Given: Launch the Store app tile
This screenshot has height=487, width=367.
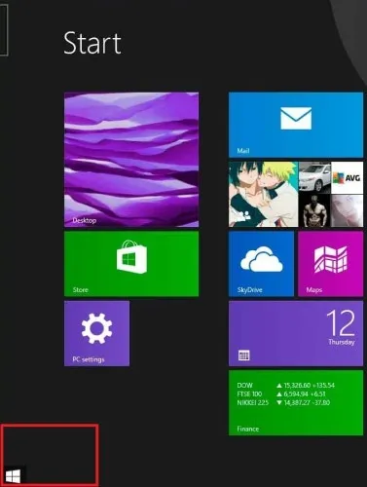Looking at the screenshot, I should click(x=131, y=264).
